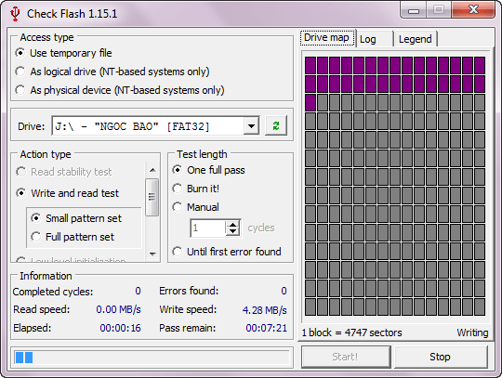Minimize the Check Flash window
This screenshot has width=502, height=378.
coord(414,10)
